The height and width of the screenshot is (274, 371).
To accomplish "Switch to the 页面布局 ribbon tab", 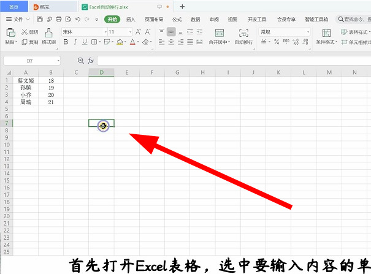I will tap(154, 20).
